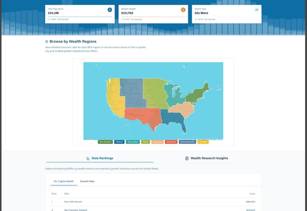Select the red-orange Southwest region on map

click(x=145, y=116)
